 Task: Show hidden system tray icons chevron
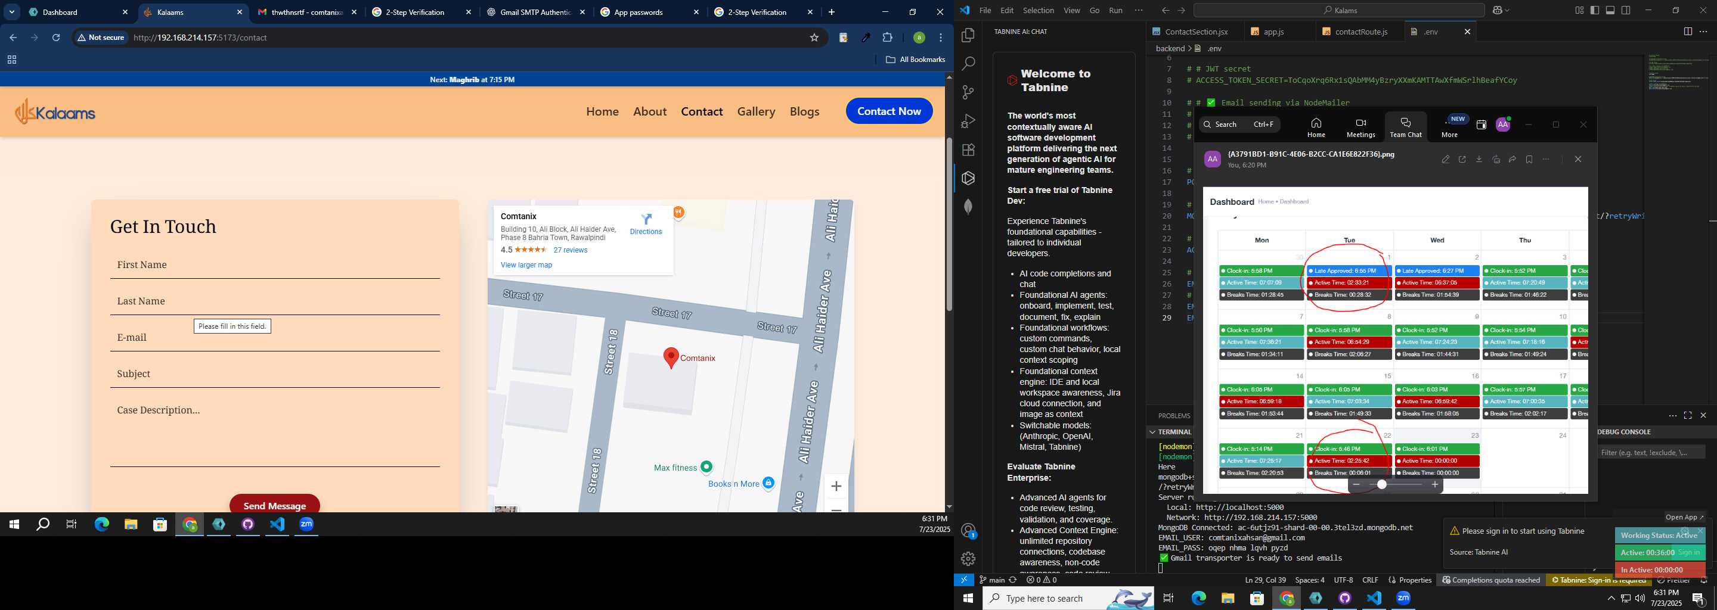pos(1610,599)
